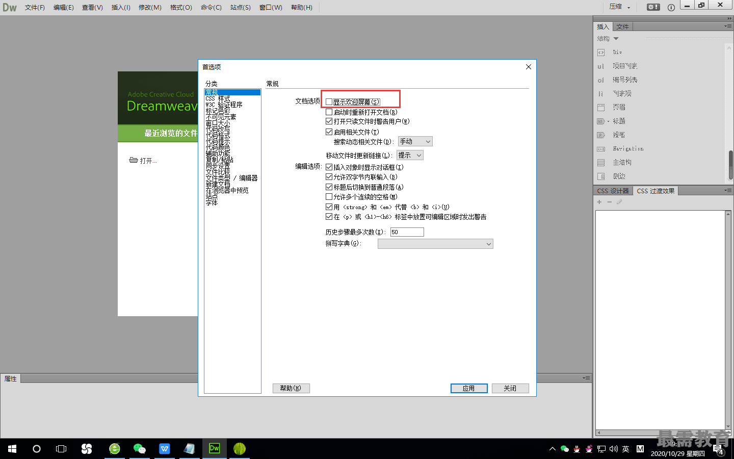Collapse panels with double-arrow icon
The image size is (734, 459).
pos(729,18)
